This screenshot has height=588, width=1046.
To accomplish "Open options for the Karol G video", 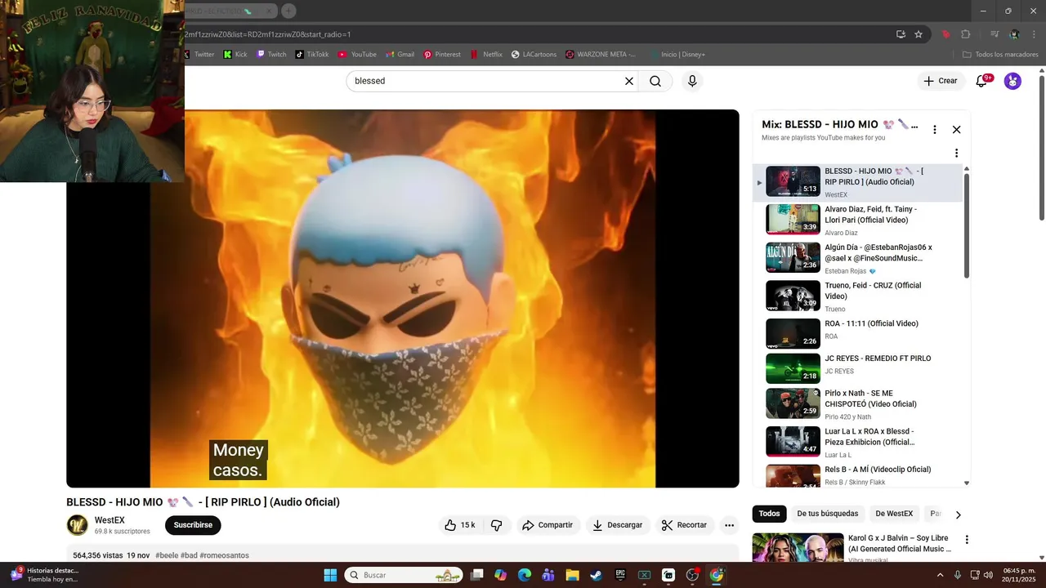I will 967,540.
